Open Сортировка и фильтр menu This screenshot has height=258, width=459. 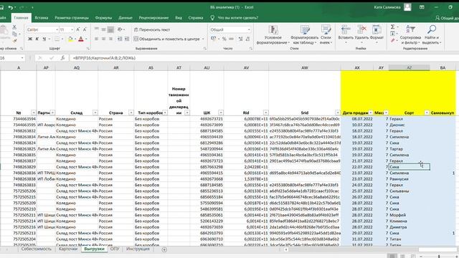click(x=410, y=35)
